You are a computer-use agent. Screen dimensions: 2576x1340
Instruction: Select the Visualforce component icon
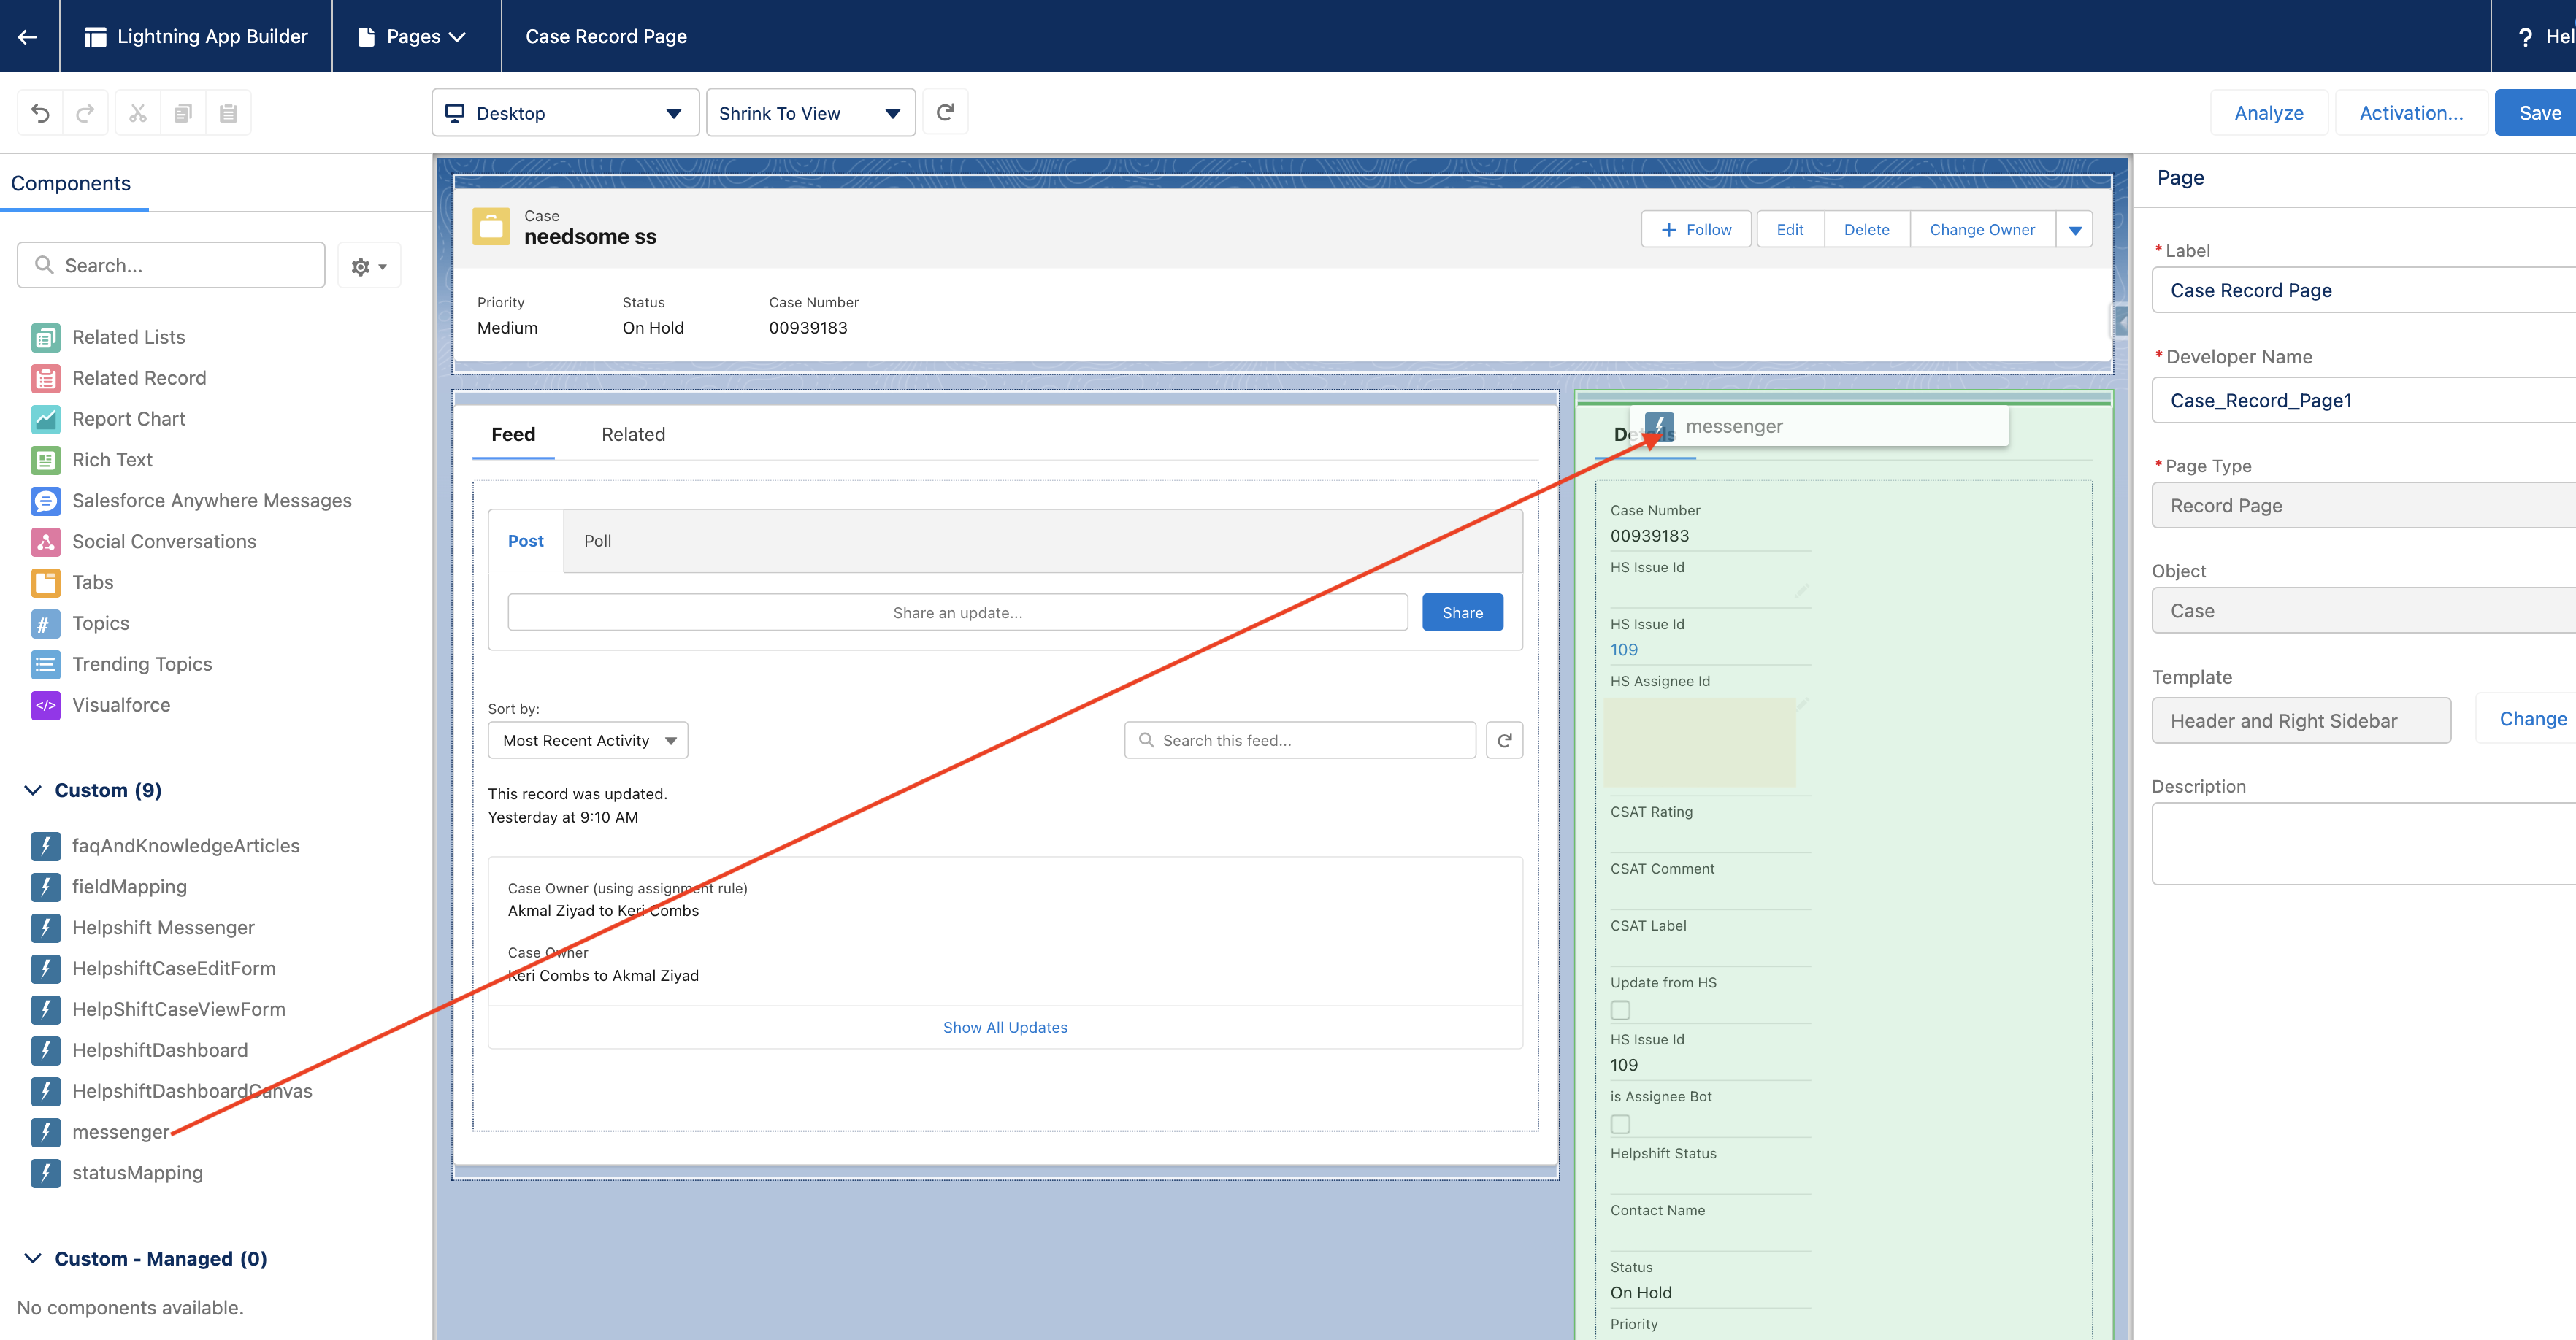coord(45,704)
